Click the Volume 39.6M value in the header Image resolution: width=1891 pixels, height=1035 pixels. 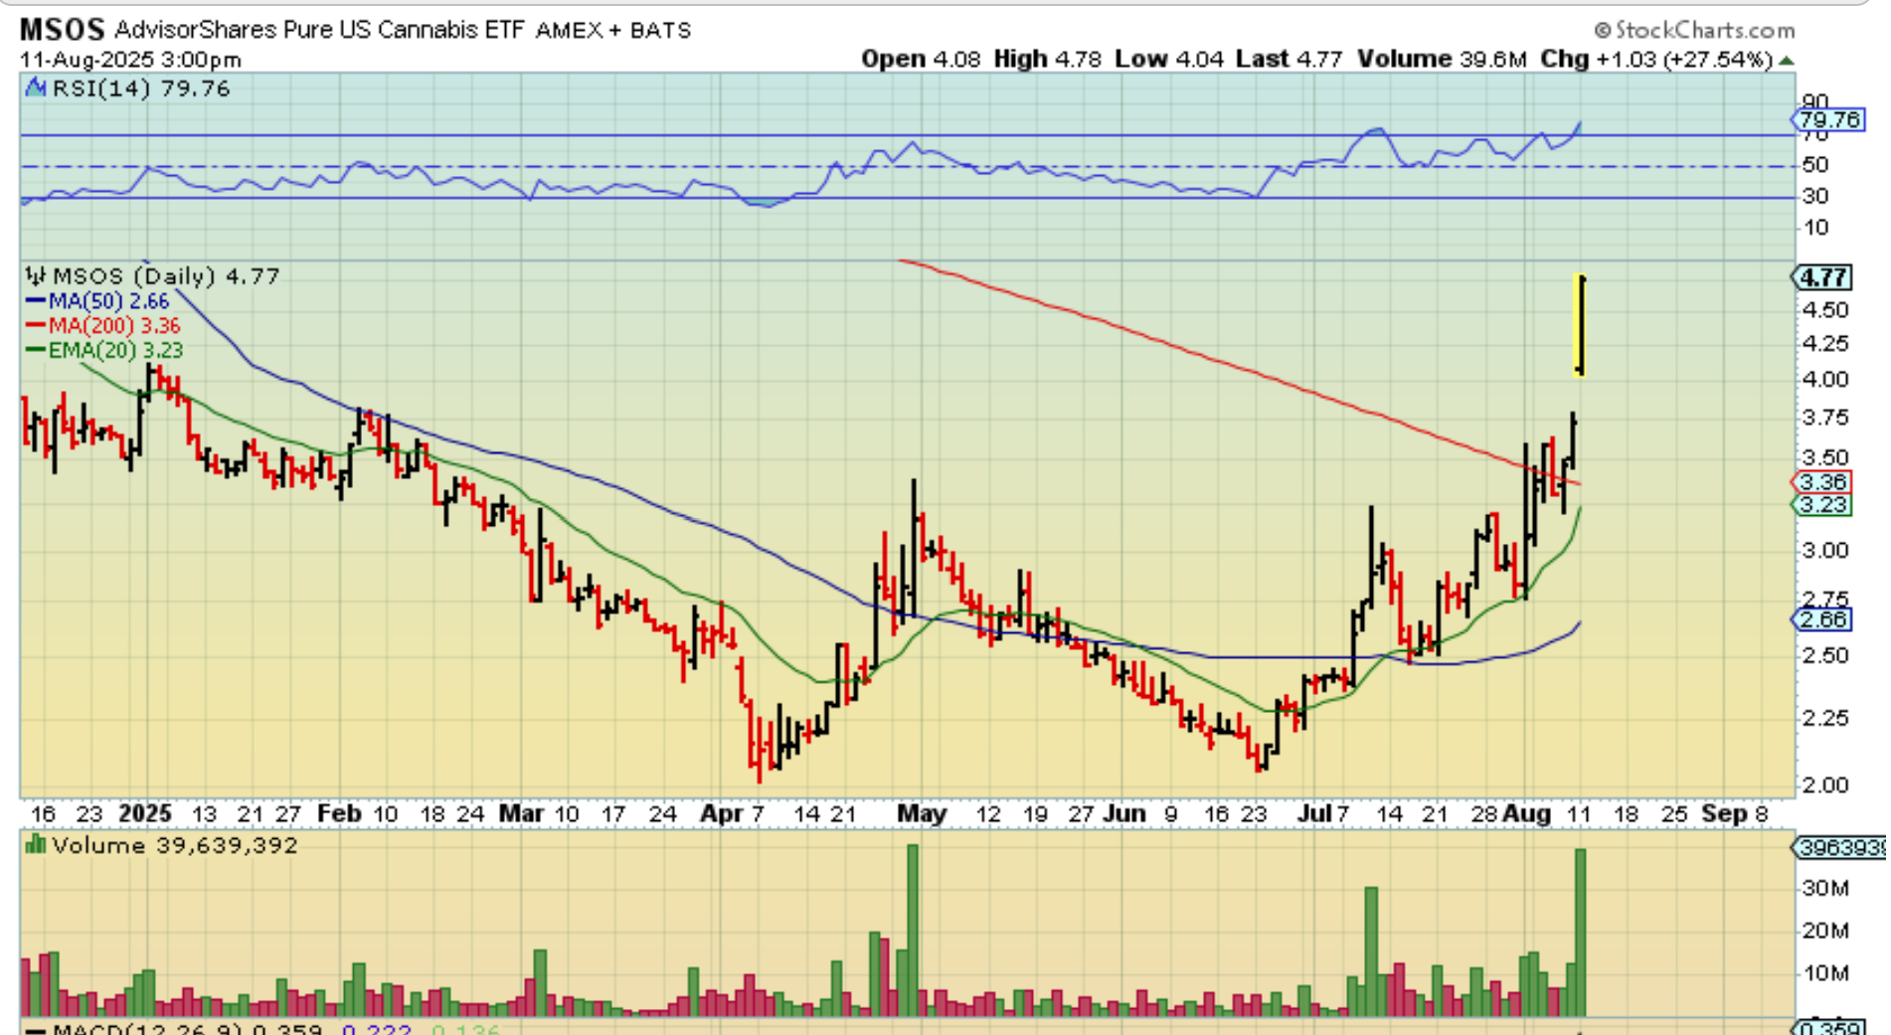(x=1442, y=60)
